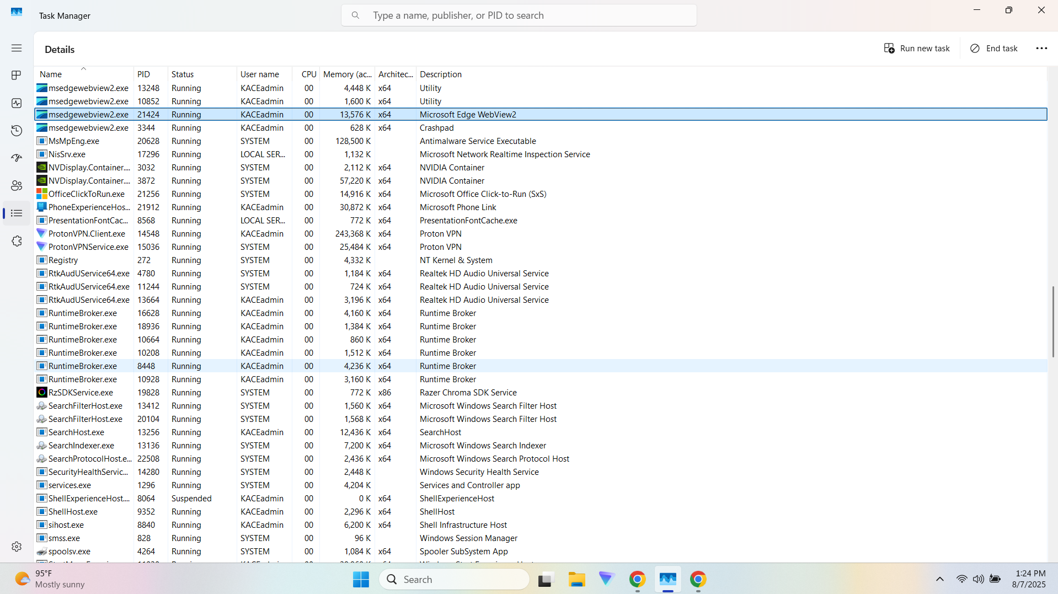Select the sihost.exe process
The image size is (1058, 594).
pyautogui.click(x=541, y=525)
